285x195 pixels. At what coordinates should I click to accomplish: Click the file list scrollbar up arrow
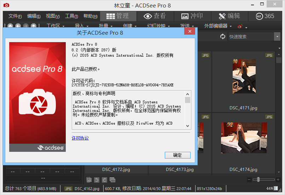279,55
